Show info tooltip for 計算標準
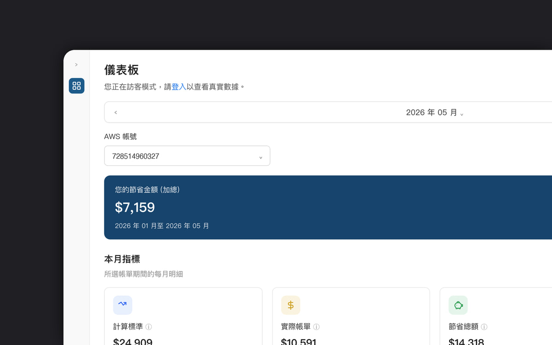The image size is (552, 345). coord(149,327)
